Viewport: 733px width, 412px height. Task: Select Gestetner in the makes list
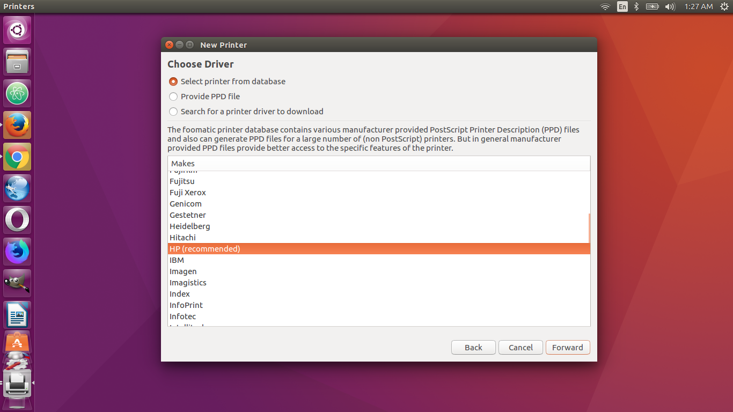[378, 215]
